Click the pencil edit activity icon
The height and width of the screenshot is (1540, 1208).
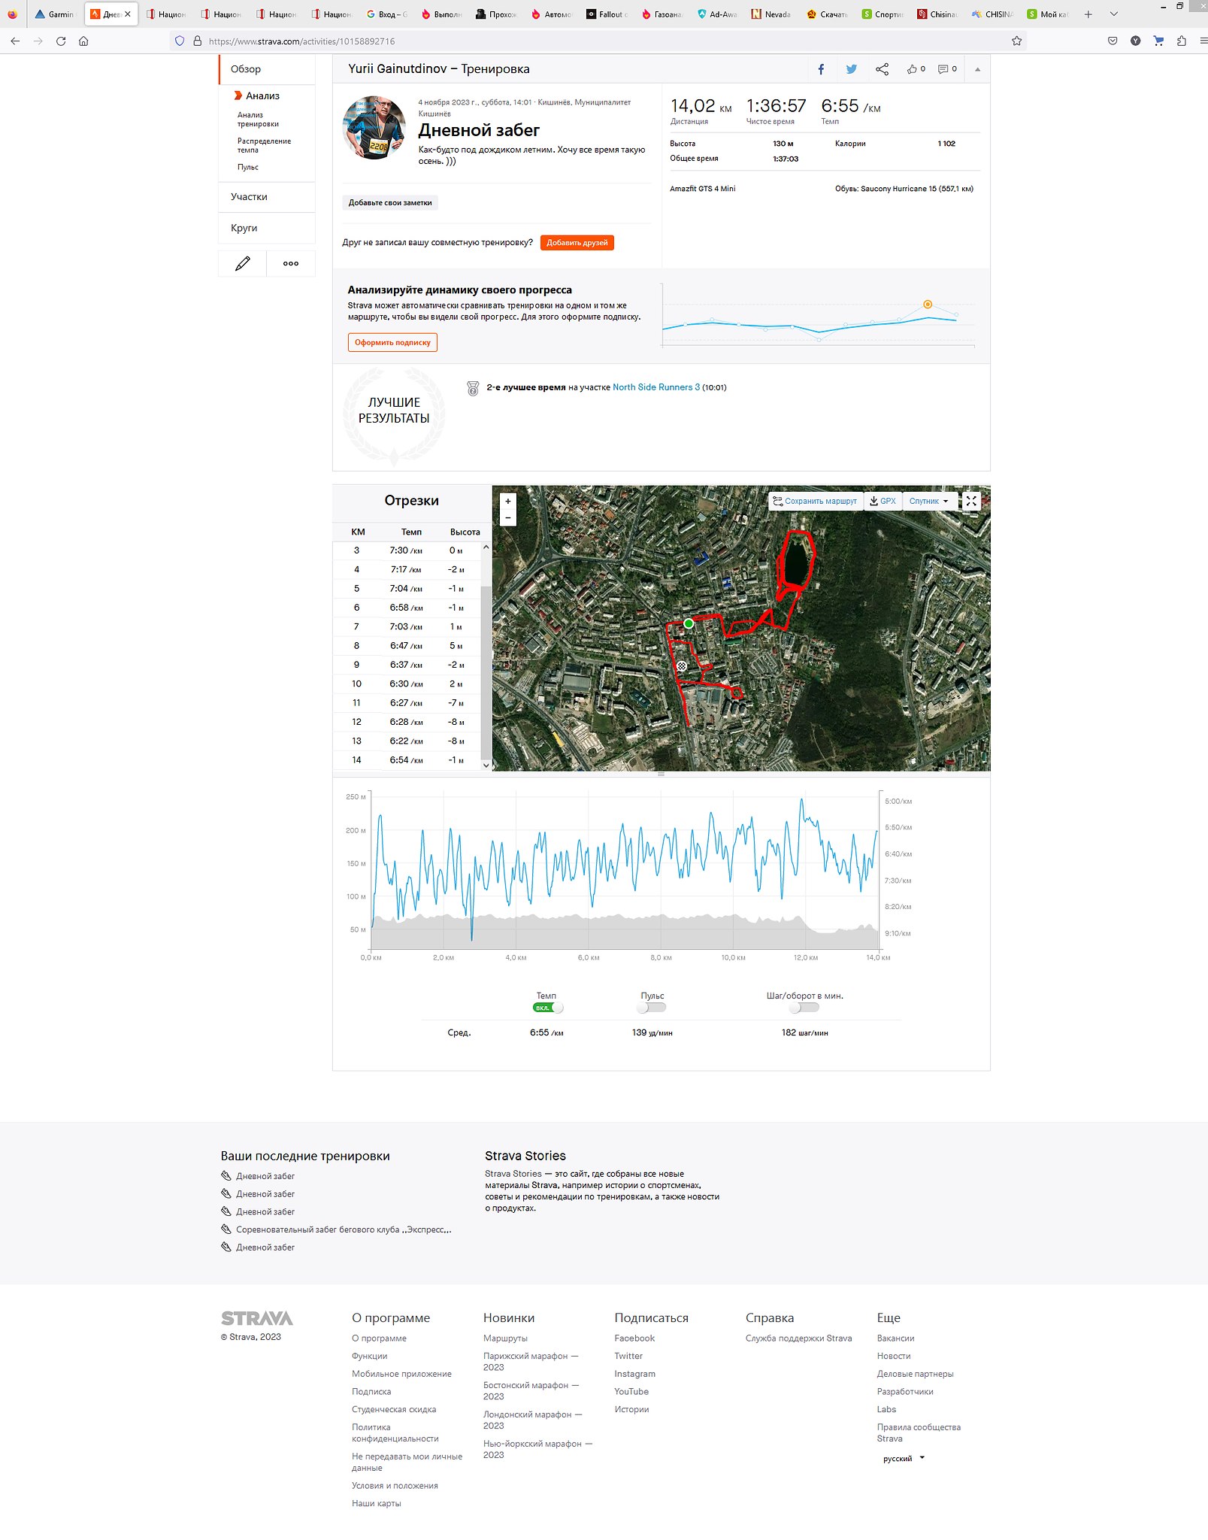point(242,264)
